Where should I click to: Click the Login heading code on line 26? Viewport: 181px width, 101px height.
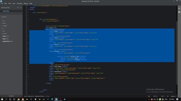[51, 28]
